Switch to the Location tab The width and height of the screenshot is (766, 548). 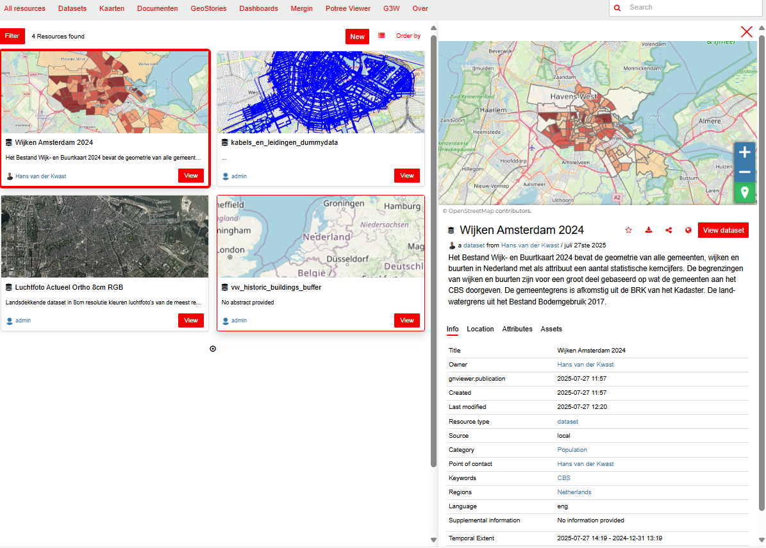point(480,329)
